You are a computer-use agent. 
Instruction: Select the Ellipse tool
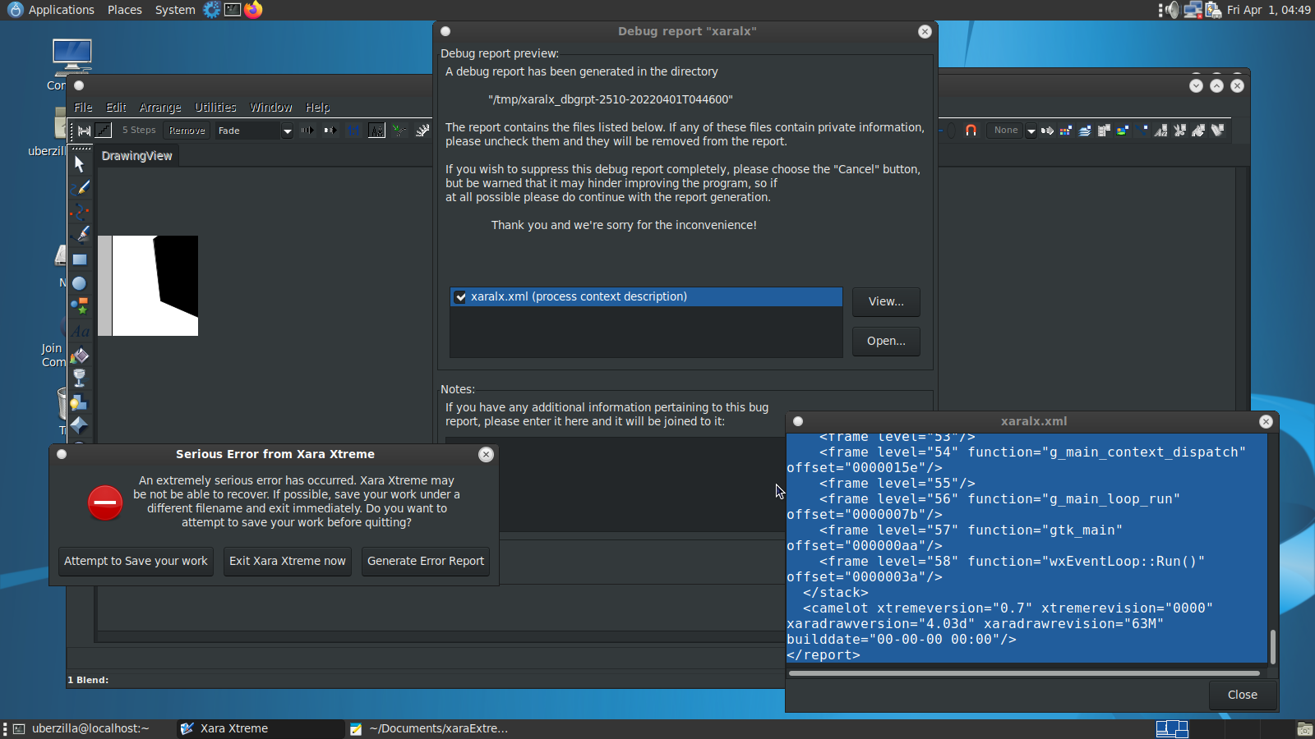(80, 283)
